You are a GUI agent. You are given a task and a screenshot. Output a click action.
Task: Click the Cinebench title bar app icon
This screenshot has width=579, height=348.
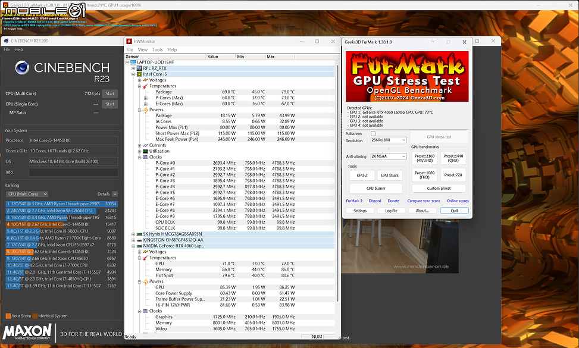7,41
